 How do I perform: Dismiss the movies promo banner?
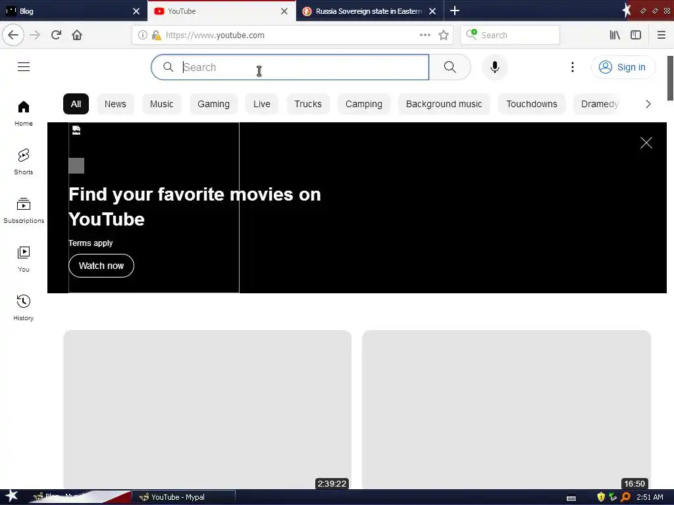click(646, 143)
